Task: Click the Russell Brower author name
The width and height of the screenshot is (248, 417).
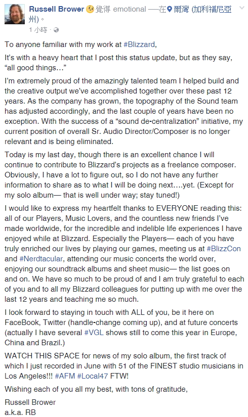Action: (x=57, y=9)
